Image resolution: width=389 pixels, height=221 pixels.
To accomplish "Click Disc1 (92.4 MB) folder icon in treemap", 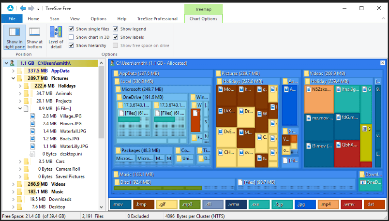I will 117,182.
